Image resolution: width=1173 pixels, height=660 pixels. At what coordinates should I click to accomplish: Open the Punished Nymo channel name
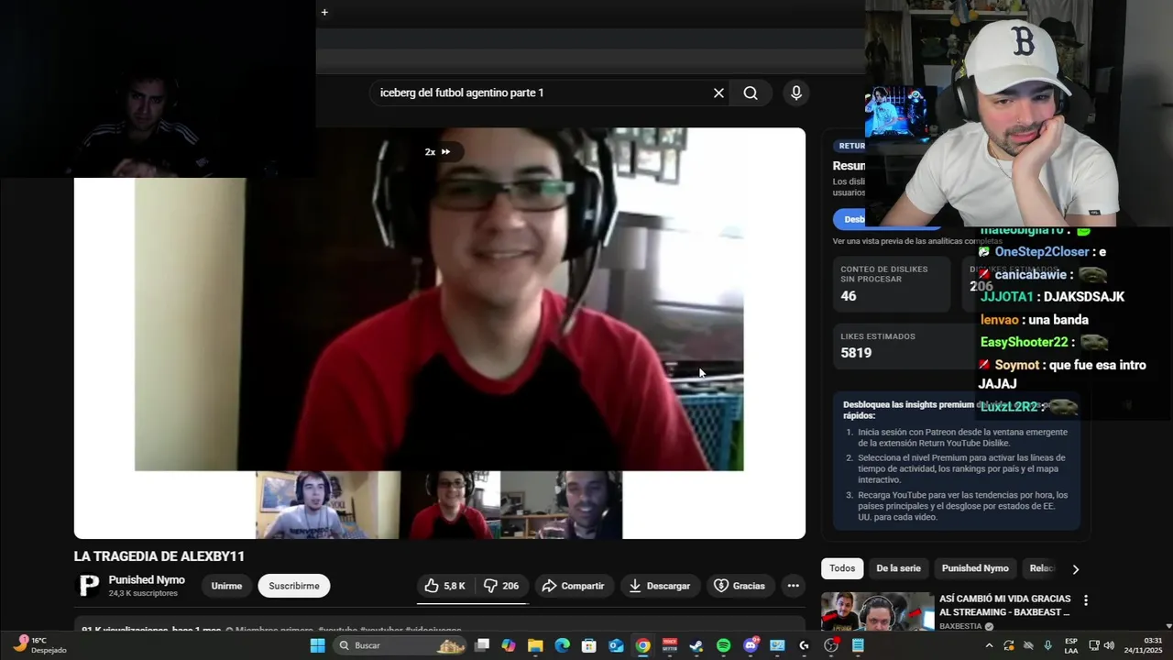[147, 580]
